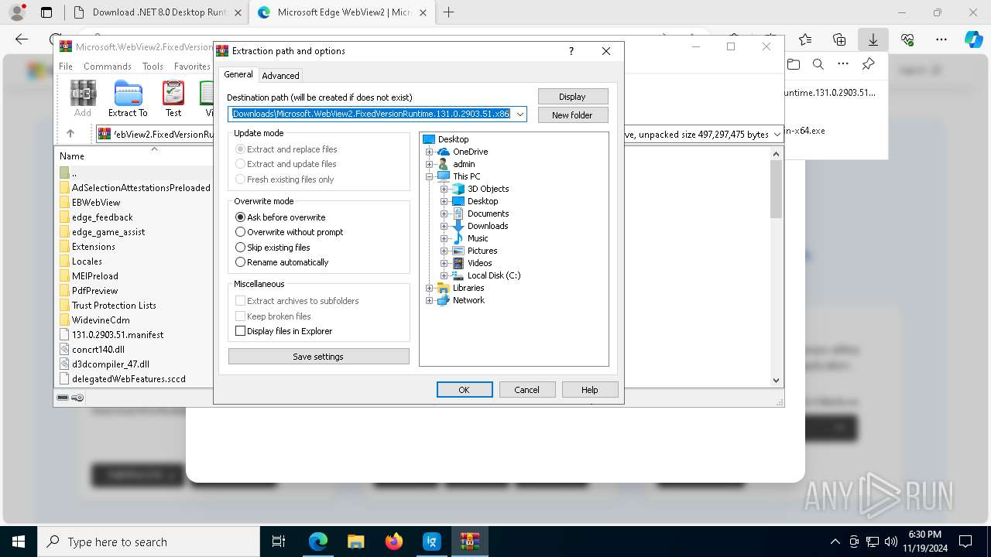
Task: Expand the 3D Objects tree node
Action: click(x=444, y=189)
